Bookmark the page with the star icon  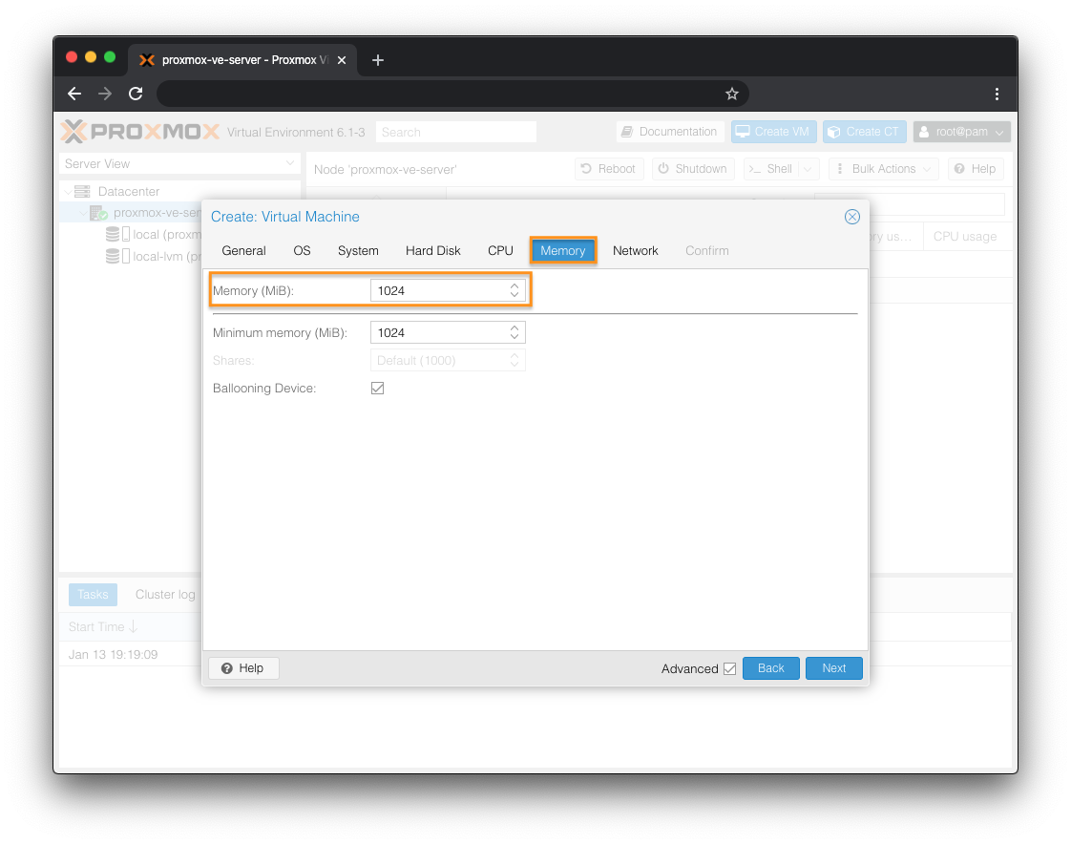click(731, 94)
